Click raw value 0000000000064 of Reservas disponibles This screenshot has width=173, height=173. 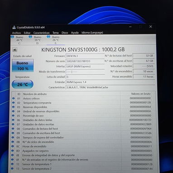140,107
